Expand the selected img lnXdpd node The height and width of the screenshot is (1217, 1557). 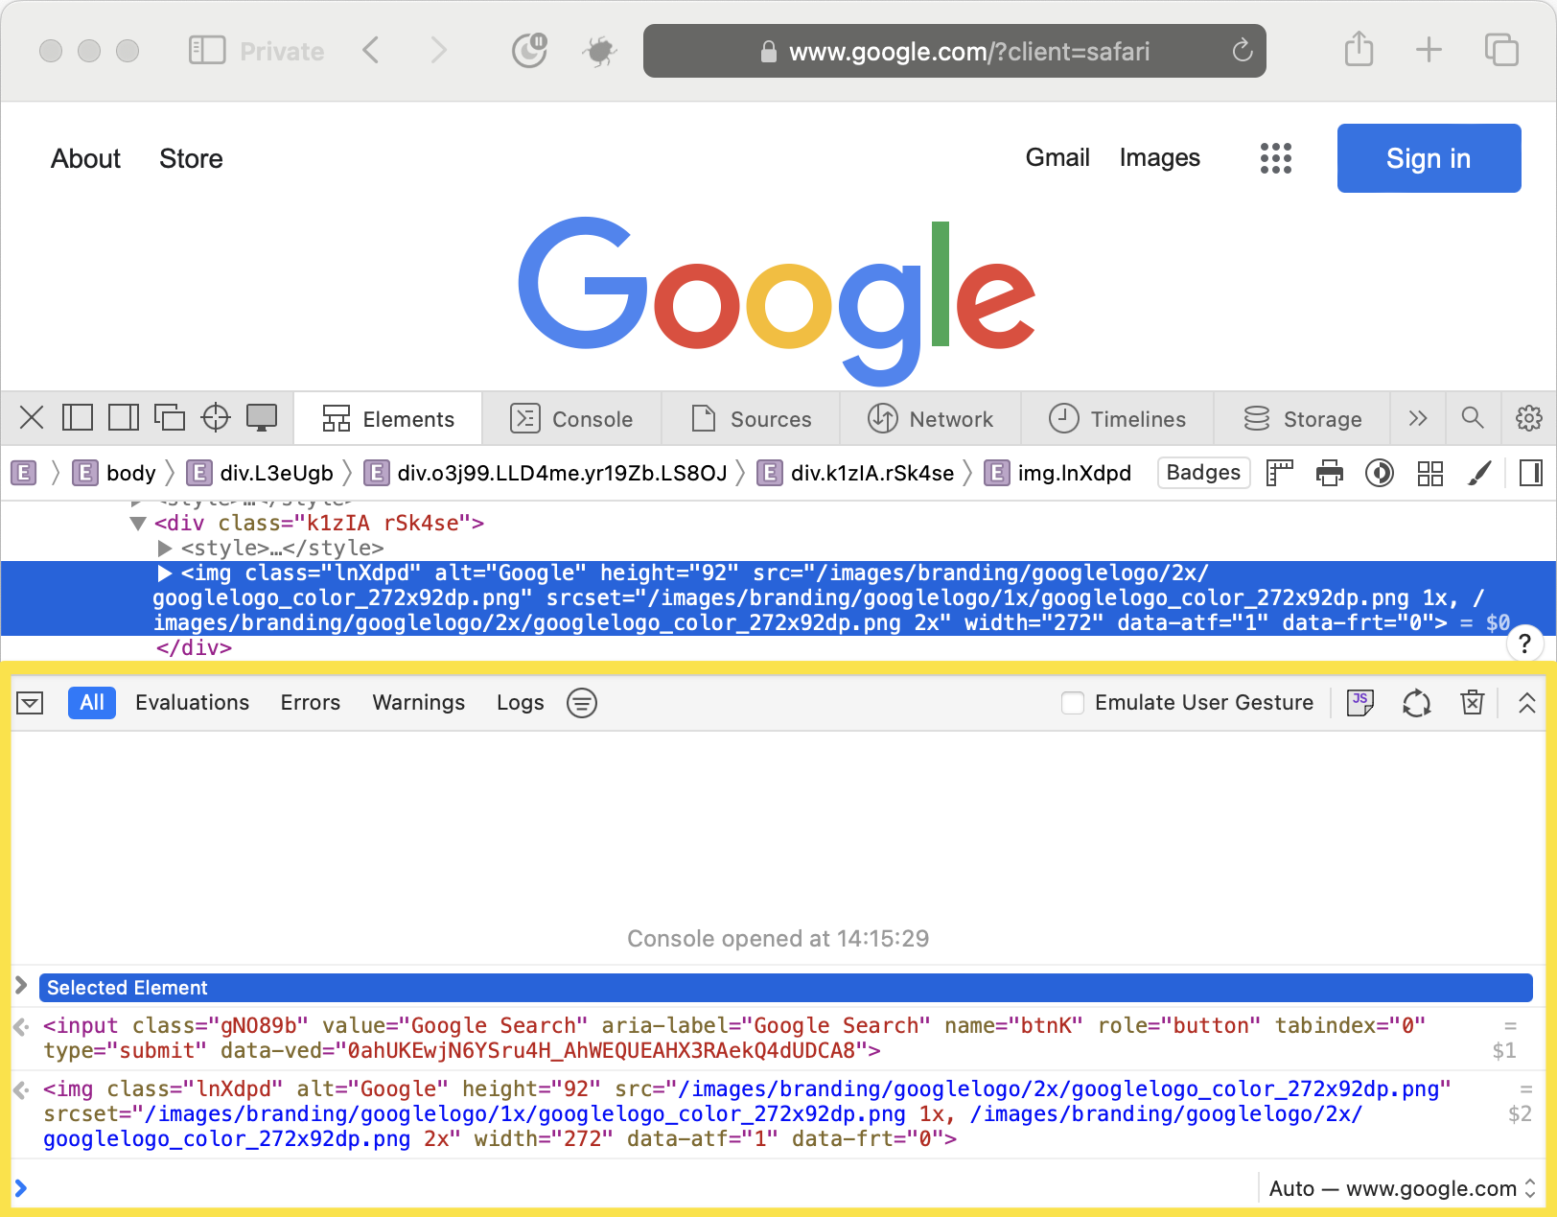tap(165, 573)
